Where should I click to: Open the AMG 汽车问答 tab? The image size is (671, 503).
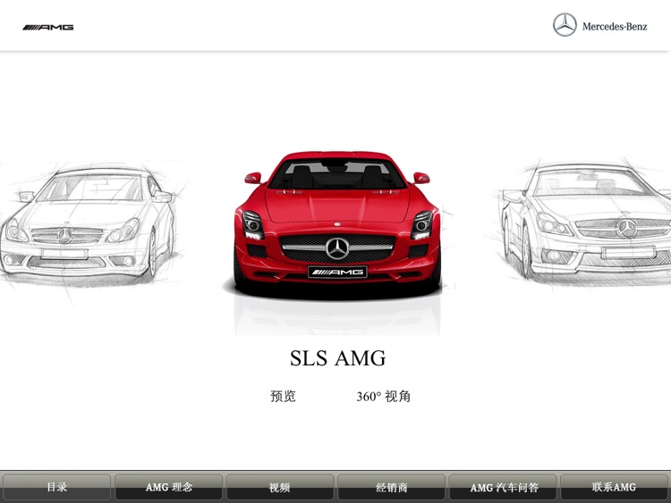(503, 487)
